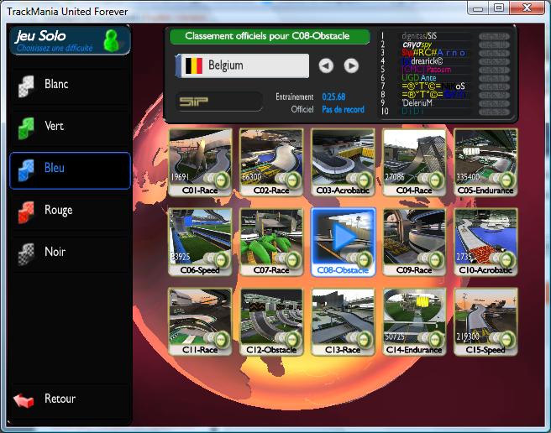
Task: Click the first-ranked player dignitas'SiS entry
Action: pyautogui.click(x=418, y=36)
